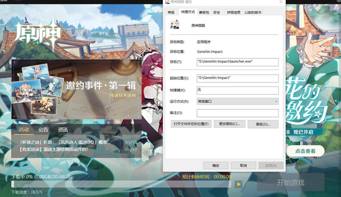Click the small icon in the properties title bar
Image resolution: width=341 pixels, height=197 pixels.
click(167, 2)
